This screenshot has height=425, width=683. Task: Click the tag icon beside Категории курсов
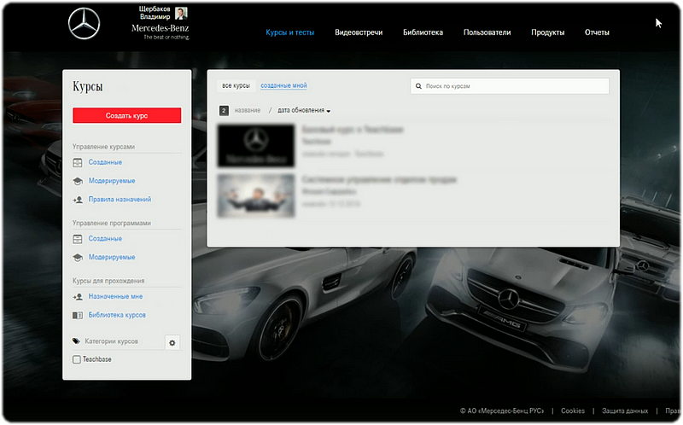(76, 341)
